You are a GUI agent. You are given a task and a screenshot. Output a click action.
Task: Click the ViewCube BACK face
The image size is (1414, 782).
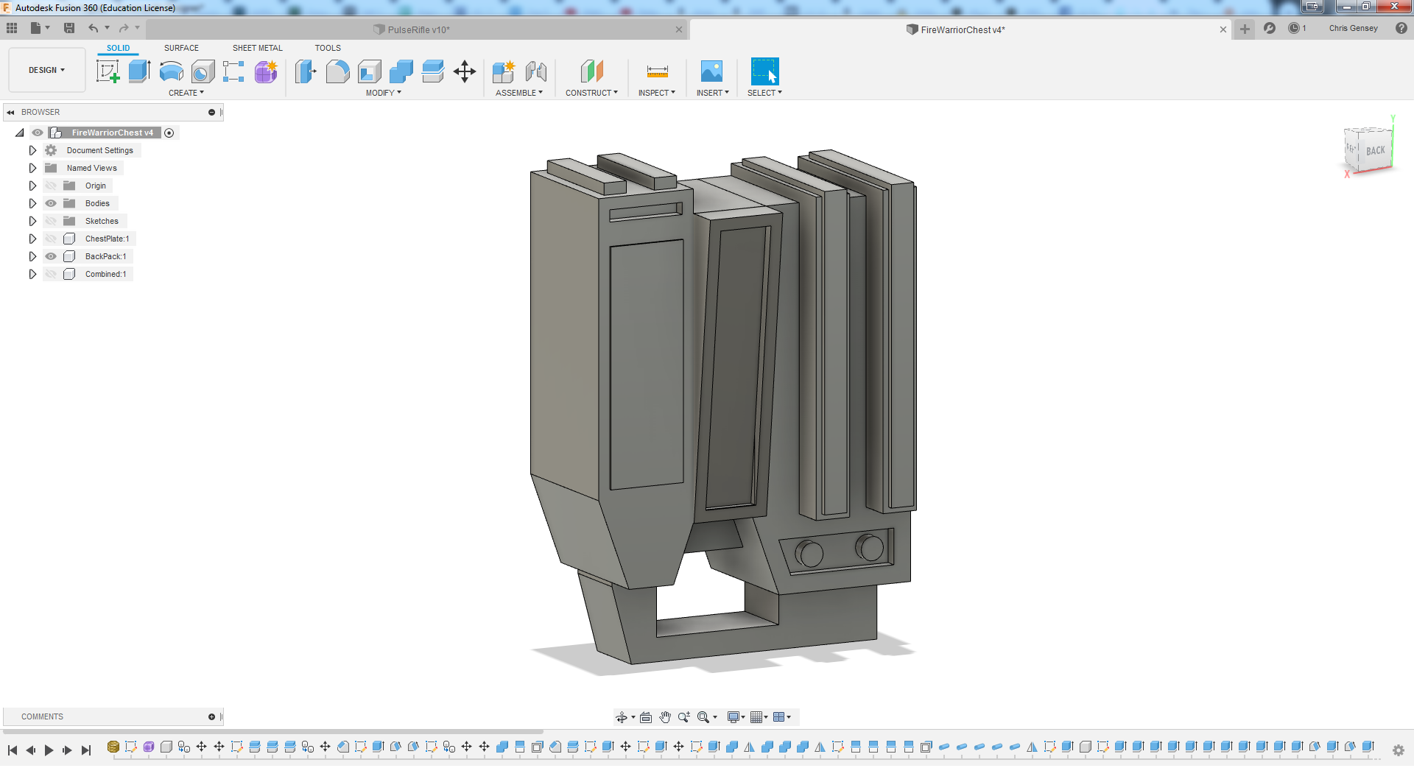pos(1374,151)
